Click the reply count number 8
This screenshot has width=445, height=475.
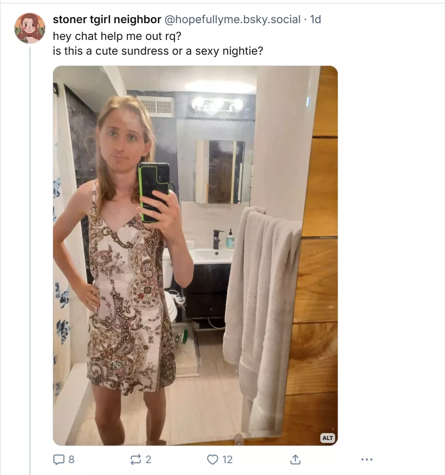tap(71, 460)
